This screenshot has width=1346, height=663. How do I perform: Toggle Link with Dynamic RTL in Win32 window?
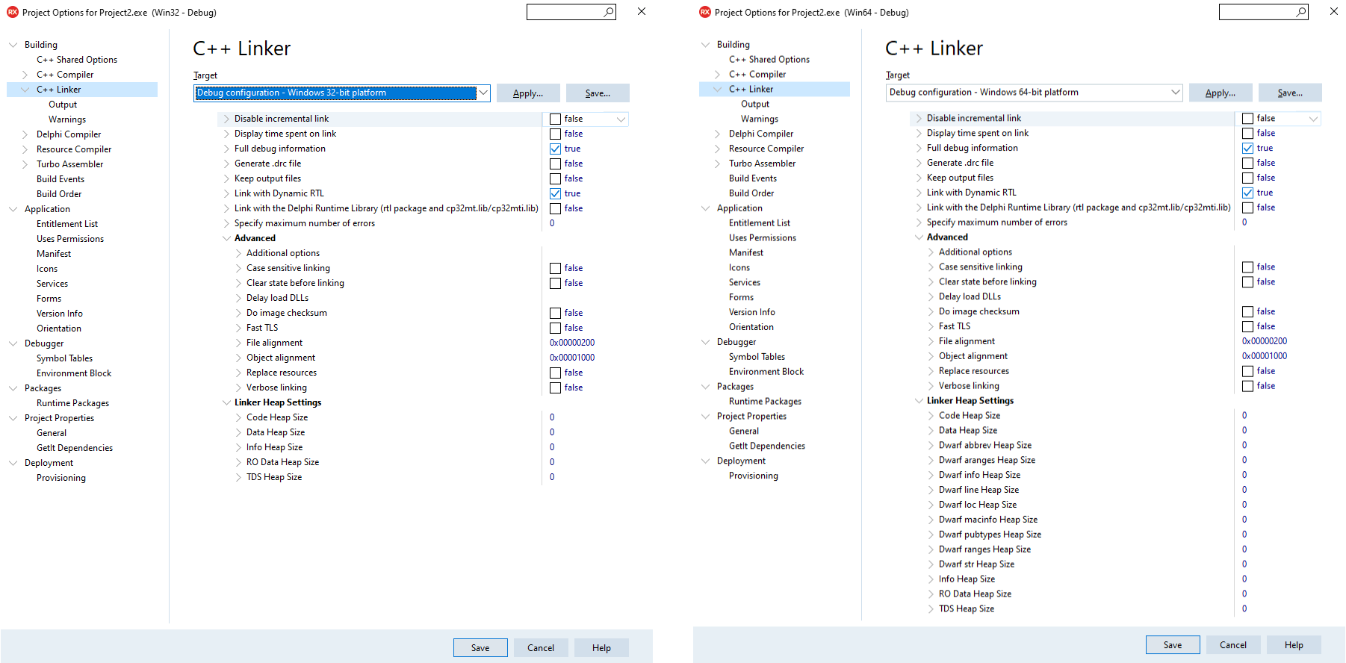click(x=555, y=193)
